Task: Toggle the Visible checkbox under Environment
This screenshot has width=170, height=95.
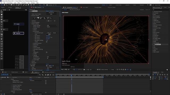Action: [47, 42]
